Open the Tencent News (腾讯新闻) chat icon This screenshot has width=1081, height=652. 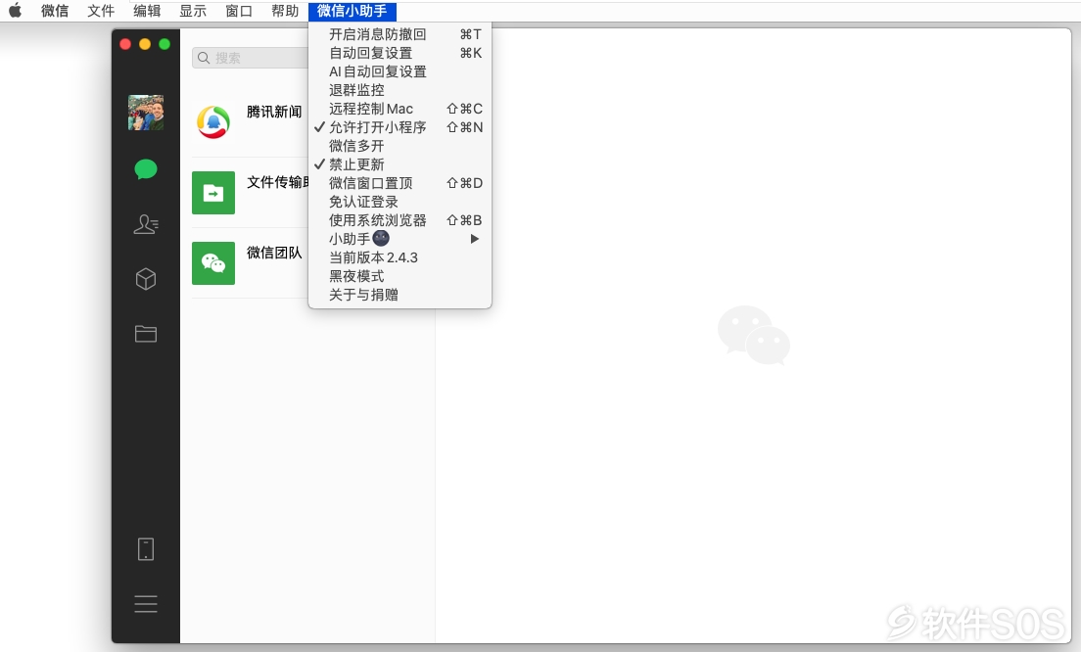tap(213, 122)
